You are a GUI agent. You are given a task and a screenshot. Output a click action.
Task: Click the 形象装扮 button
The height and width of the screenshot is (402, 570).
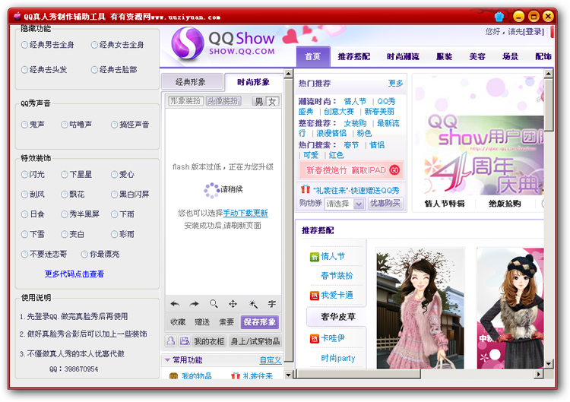pyautogui.click(x=185, y=100)
